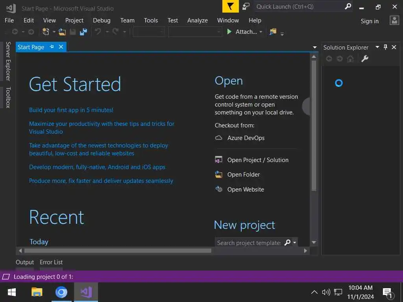Open the document tab list dropdown arrow
This screenshot has width=403, height=302.
coord(314,47)
